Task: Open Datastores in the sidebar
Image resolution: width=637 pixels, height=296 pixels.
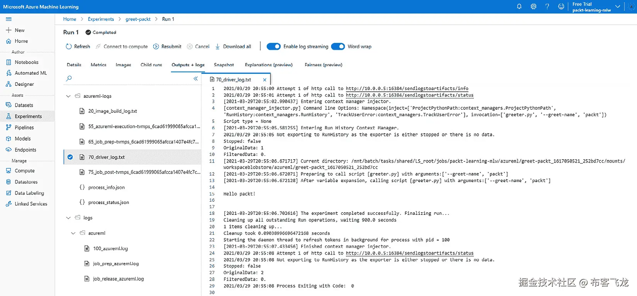Action: pos(22,182)
